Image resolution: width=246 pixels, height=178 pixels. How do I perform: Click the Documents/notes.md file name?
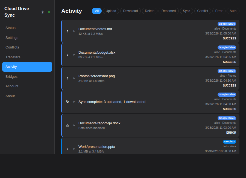coord(95,29)
